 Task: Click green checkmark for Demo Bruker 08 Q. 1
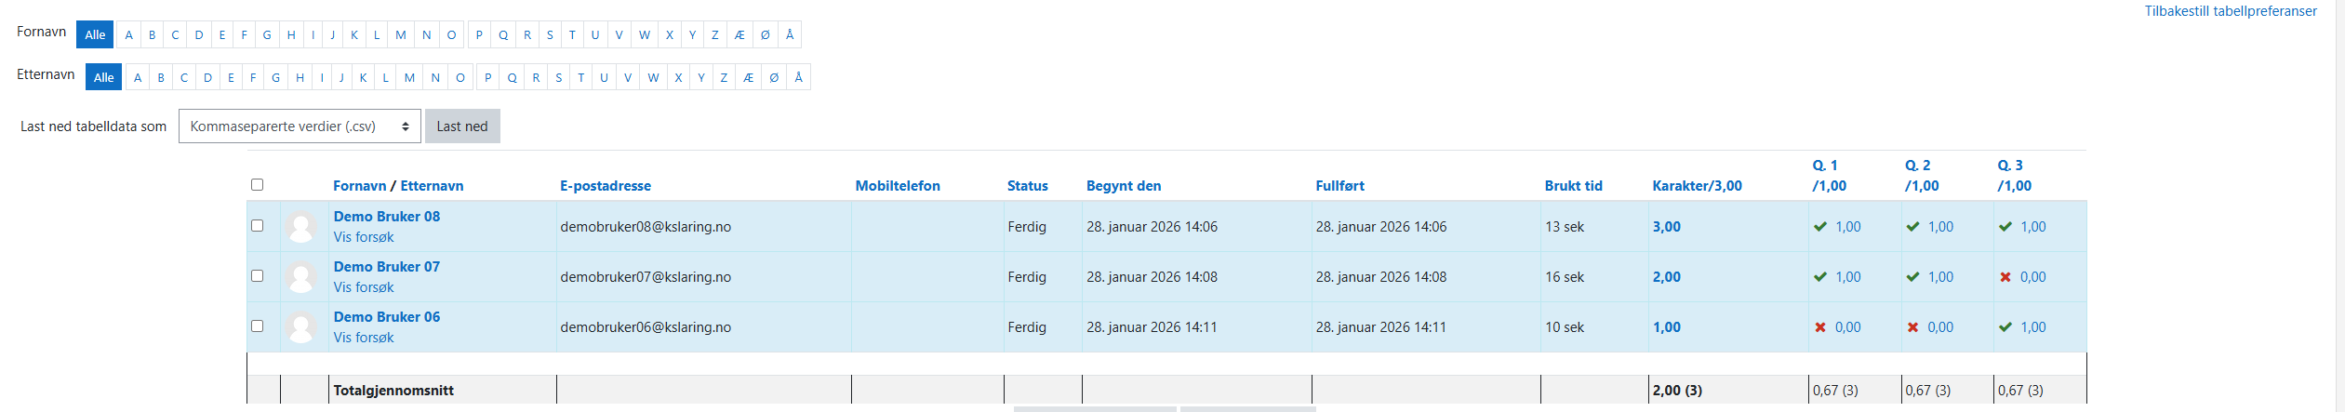click(1820, 227)
